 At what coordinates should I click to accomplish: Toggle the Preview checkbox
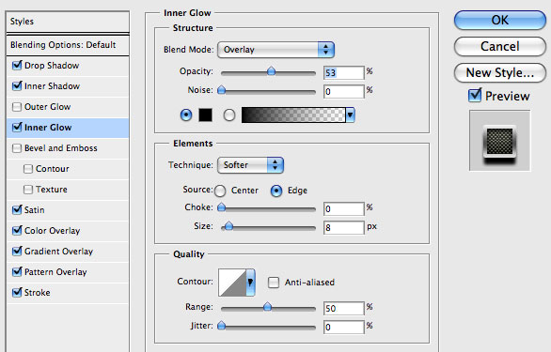point(475,96)
